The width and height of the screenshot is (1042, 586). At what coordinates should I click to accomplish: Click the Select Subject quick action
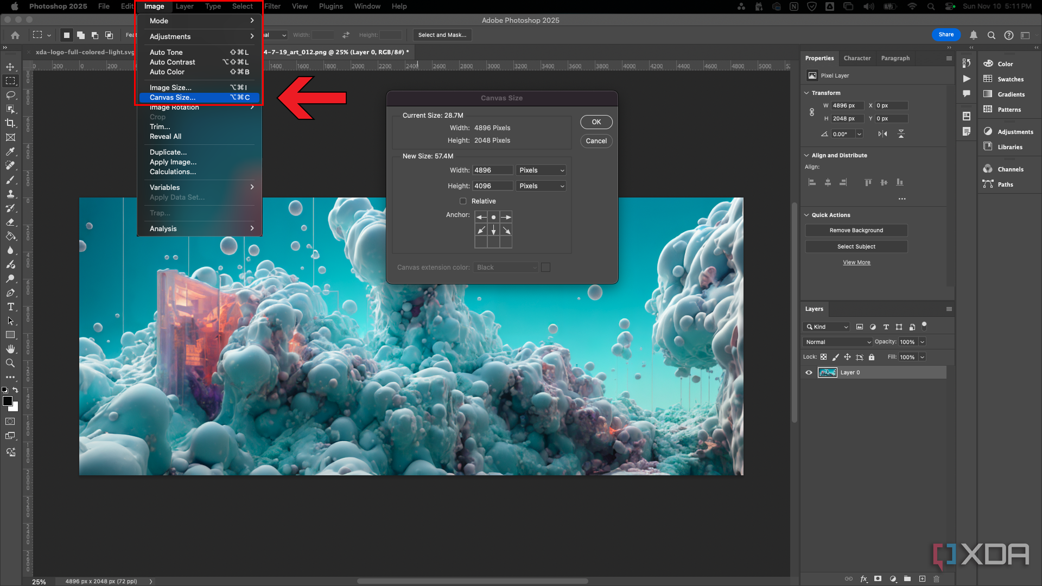pos(856,246)
